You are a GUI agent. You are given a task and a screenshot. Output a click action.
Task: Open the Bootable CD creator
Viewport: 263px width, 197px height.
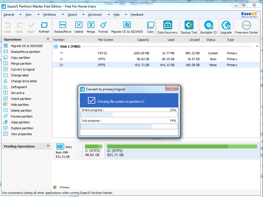(x=209, y=27)
